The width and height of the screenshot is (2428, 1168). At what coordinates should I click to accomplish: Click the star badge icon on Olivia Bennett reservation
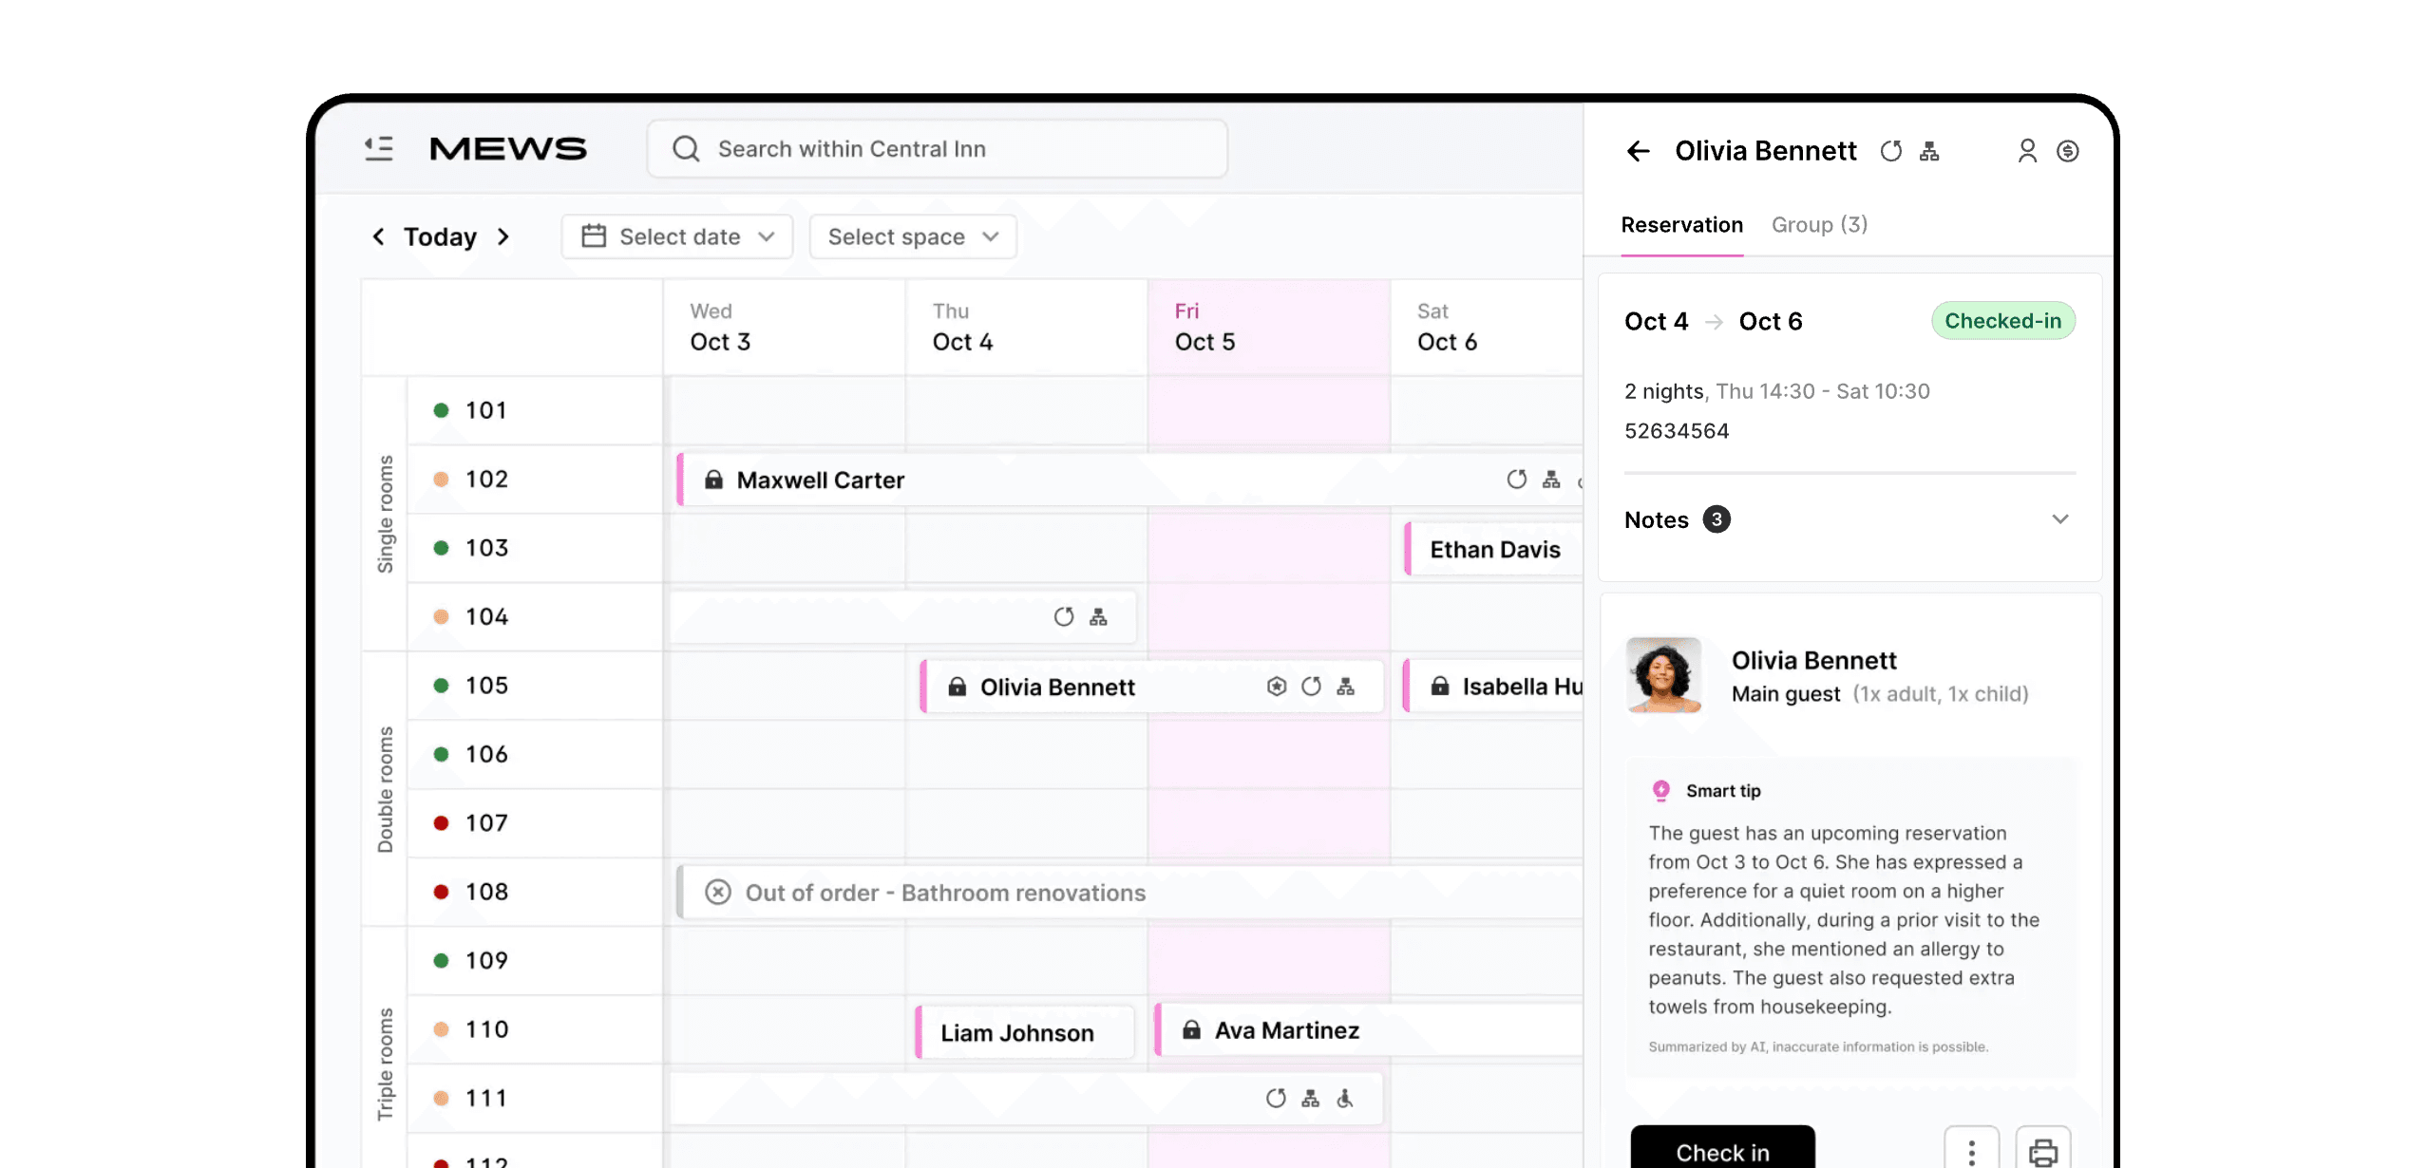1277,687
